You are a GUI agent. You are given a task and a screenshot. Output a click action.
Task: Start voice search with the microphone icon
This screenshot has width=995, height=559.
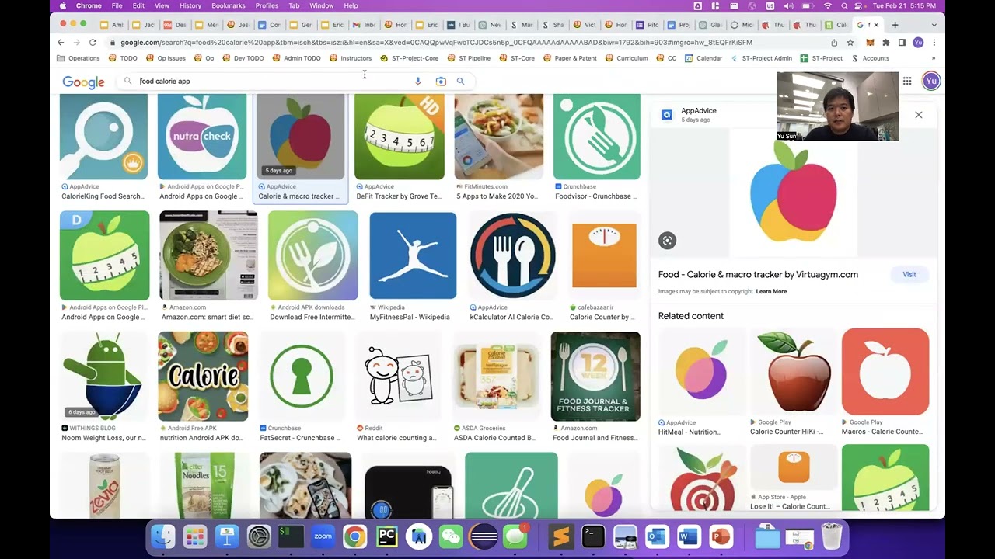coord(418,81)
